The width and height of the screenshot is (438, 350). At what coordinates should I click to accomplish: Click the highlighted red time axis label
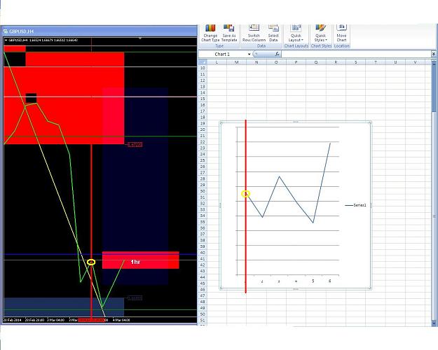pyautogui.click(x=91, y=320)
